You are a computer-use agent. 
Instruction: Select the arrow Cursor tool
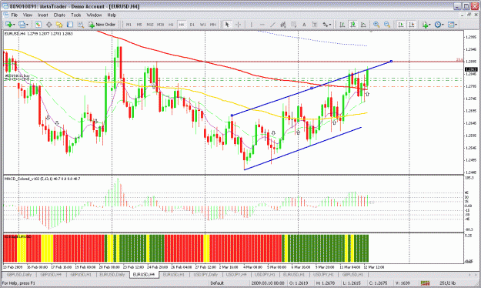pos(227,25)
